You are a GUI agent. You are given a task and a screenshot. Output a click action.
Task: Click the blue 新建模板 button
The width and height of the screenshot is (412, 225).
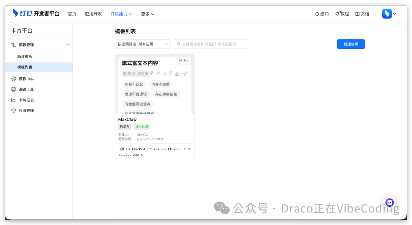(351, 44)
